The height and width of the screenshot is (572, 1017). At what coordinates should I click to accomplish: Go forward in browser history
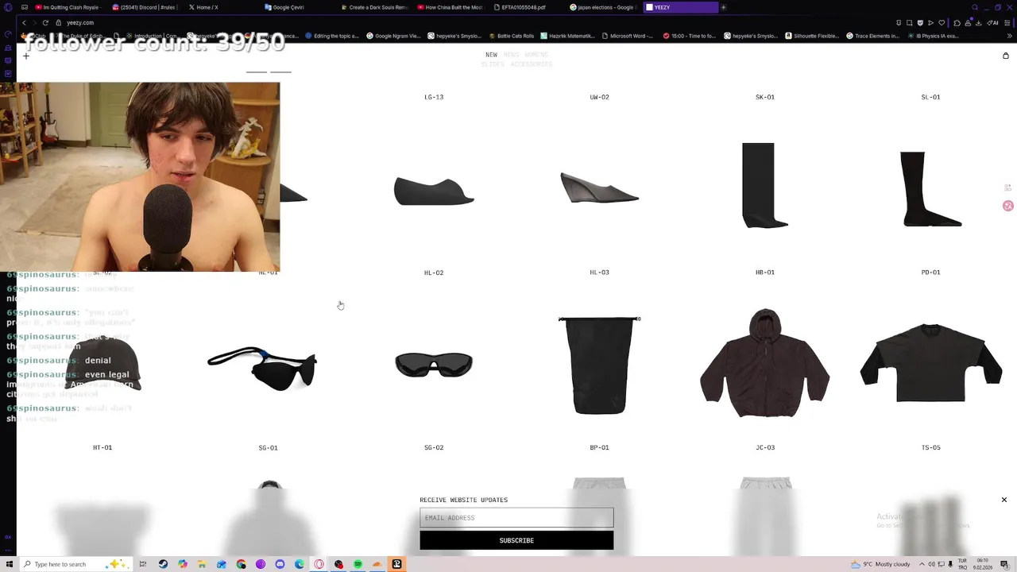[x=34, y=22]
